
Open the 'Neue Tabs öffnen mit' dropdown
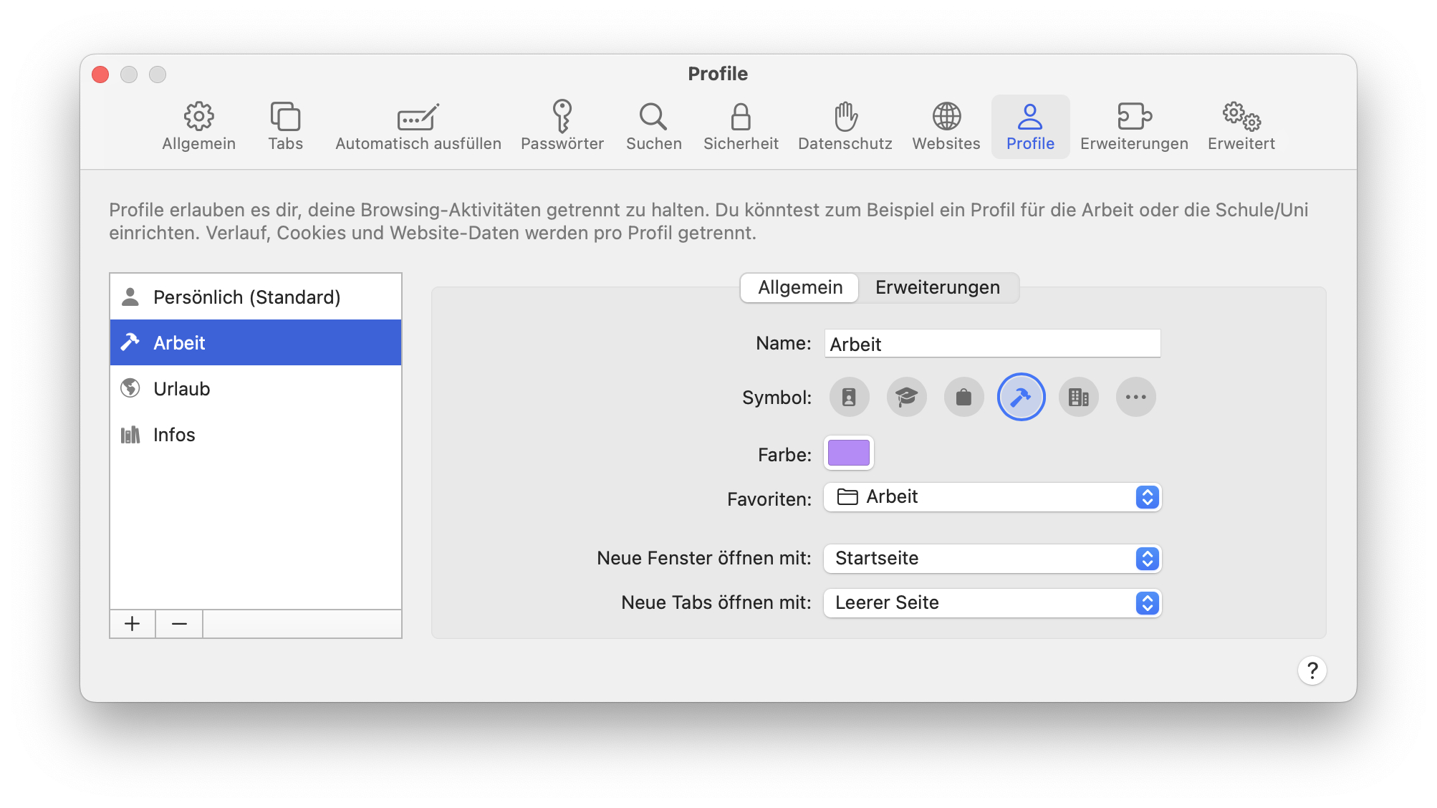tap(1146, 603)
